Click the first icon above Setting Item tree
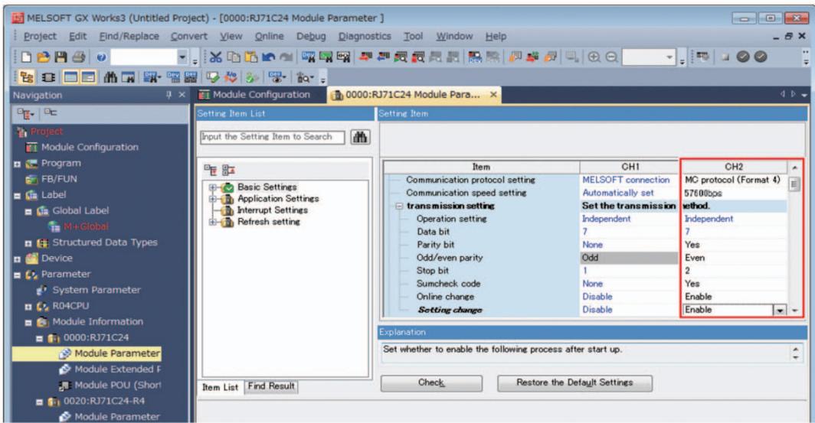815x423 pixels. point(211,170)
